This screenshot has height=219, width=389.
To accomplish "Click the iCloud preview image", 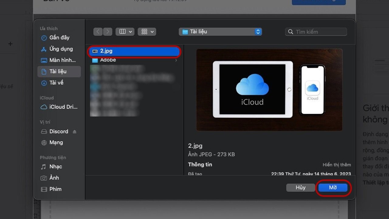I will pos(269,90).
